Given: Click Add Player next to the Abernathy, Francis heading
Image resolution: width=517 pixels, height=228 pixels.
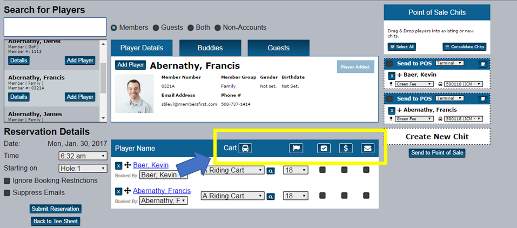Looking at the screenshot, I should [131, 65].
